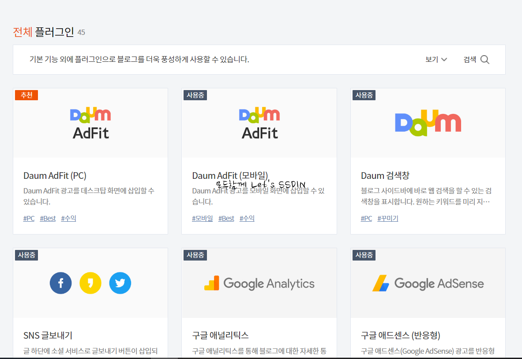The width and height of the screenshot is (522, 359).
Task: Click #Best tag under Daum AdFit (PC)
Action: (48, 219)
